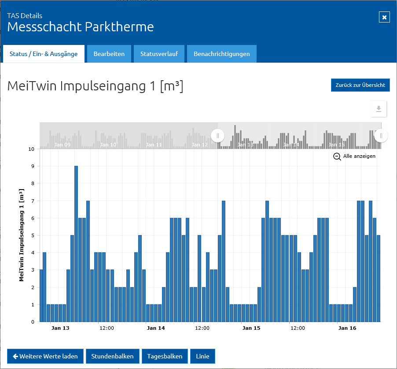The image size is (397, 369).
Task: Switch chart to Stundenbalken view
Action: [x=112, y=356]
